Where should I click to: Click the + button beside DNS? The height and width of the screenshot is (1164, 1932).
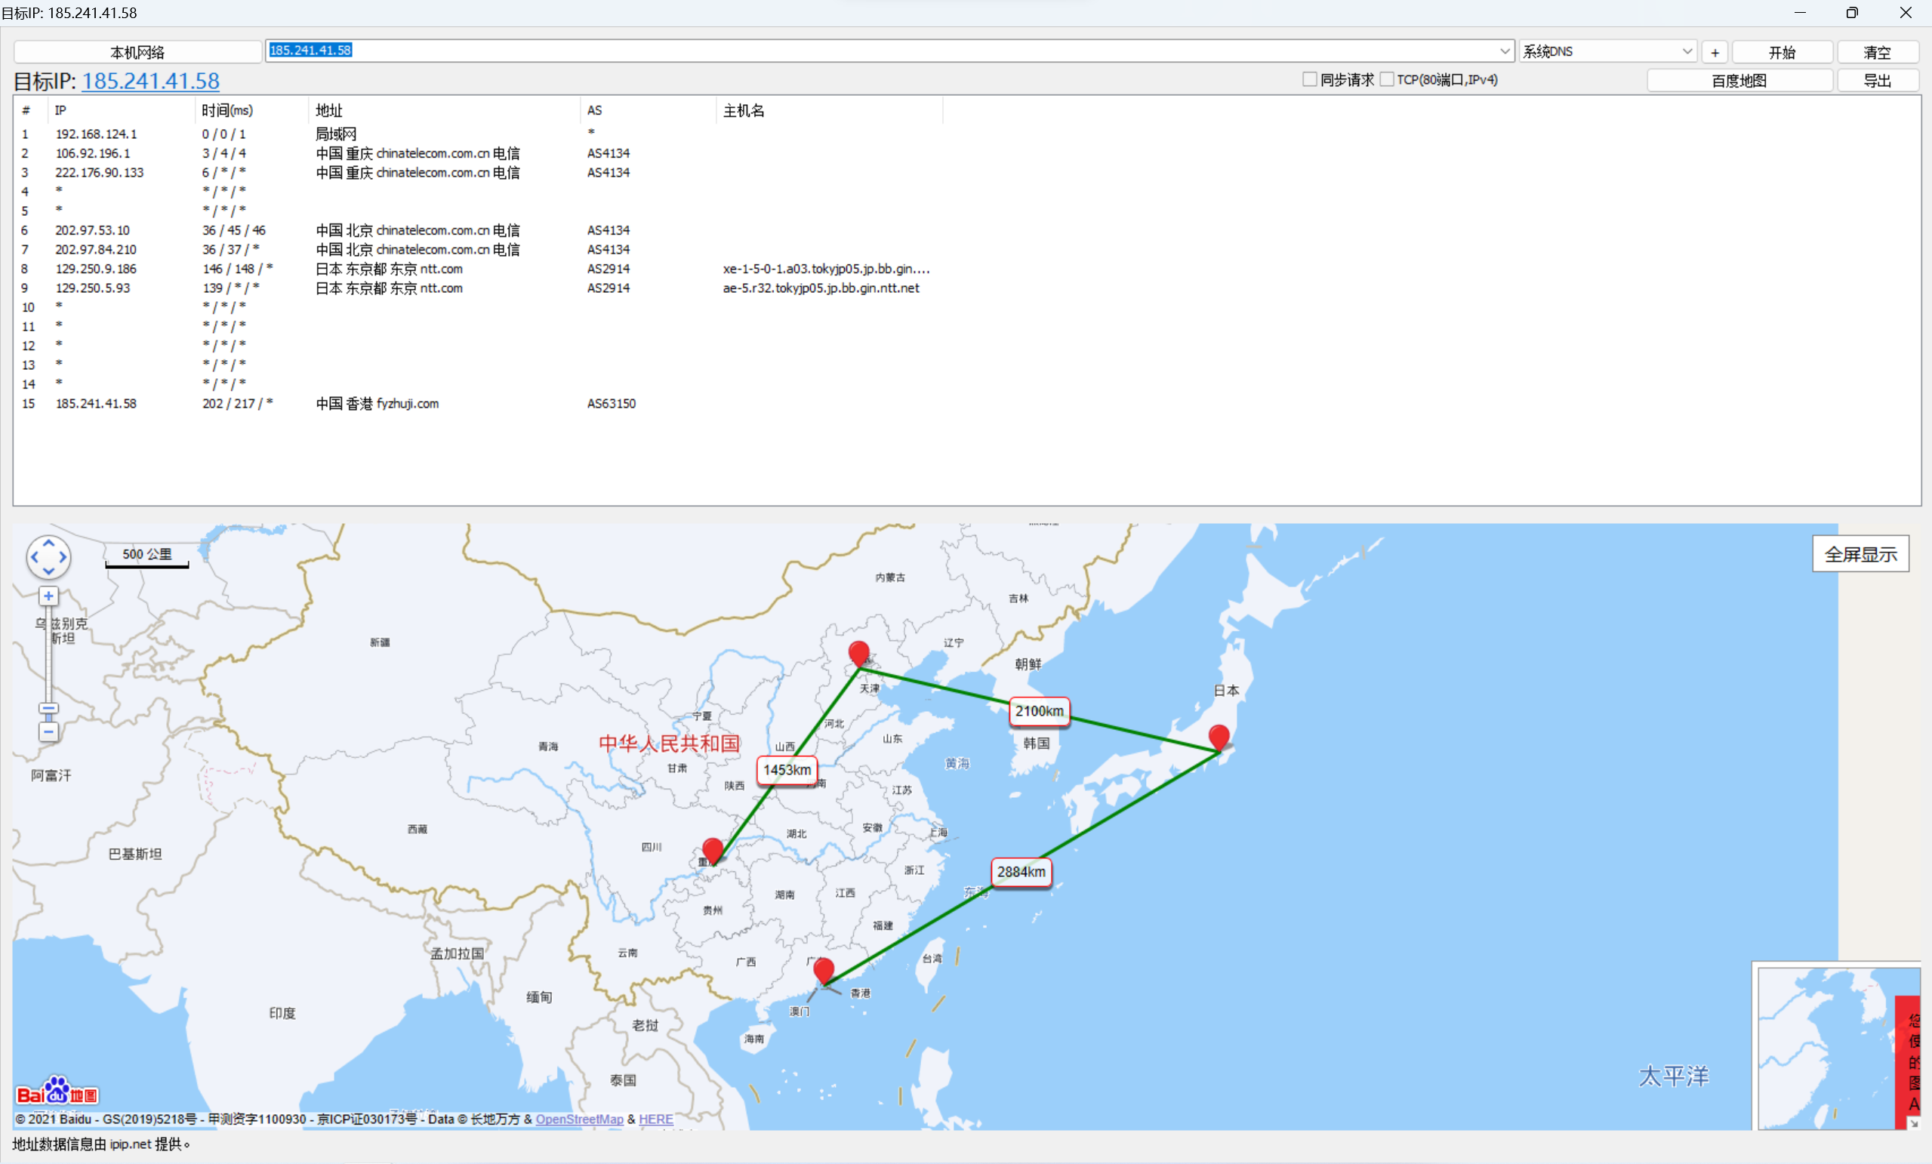pos(1715,53)
